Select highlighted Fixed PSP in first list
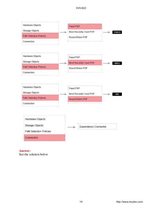The width and height of the screenshot is (162, 210). coord(85,26)
